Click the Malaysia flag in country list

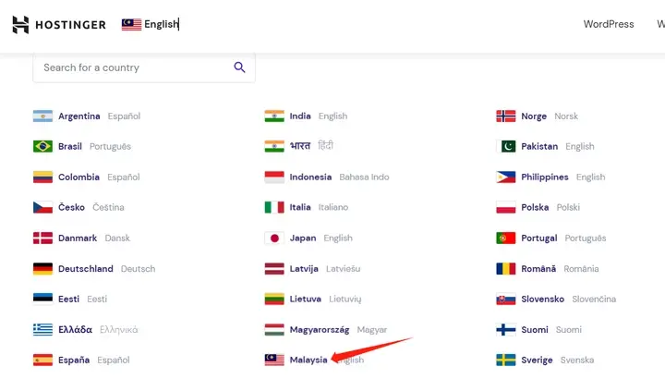tap(274, 360)
